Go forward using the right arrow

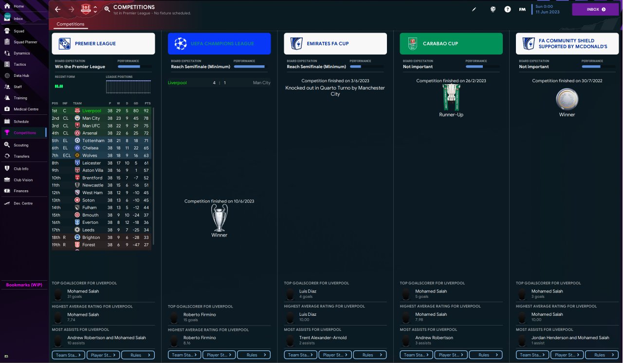[x=72, y=9]
